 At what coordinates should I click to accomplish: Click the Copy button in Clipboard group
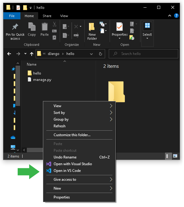(x=32, y=29)
